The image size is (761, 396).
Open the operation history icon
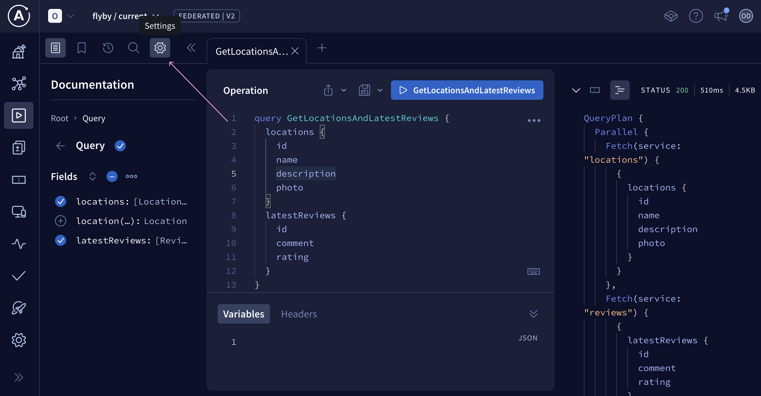108,48
